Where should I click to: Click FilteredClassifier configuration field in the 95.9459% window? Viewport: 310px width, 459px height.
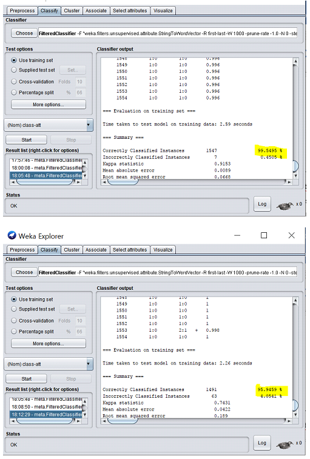[168, 272]
